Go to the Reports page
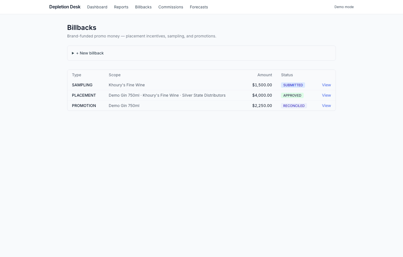Screen dimensions: 403x257 [x=121, y=7]
